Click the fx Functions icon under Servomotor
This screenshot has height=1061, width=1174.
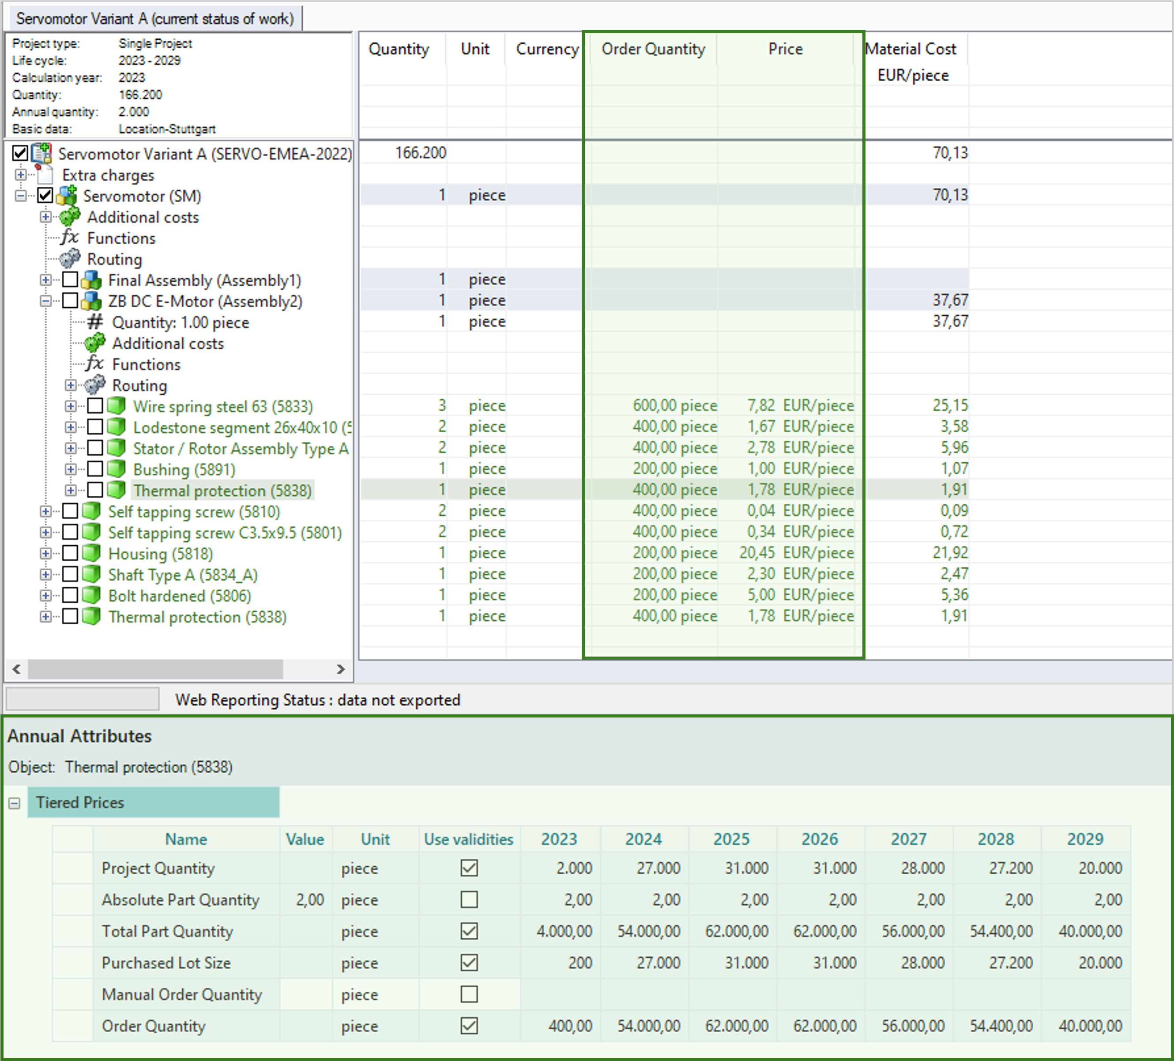pos(69,238)
